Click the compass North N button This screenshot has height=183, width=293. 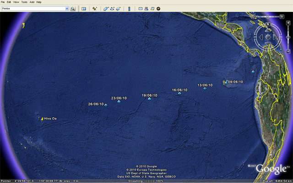268,24
